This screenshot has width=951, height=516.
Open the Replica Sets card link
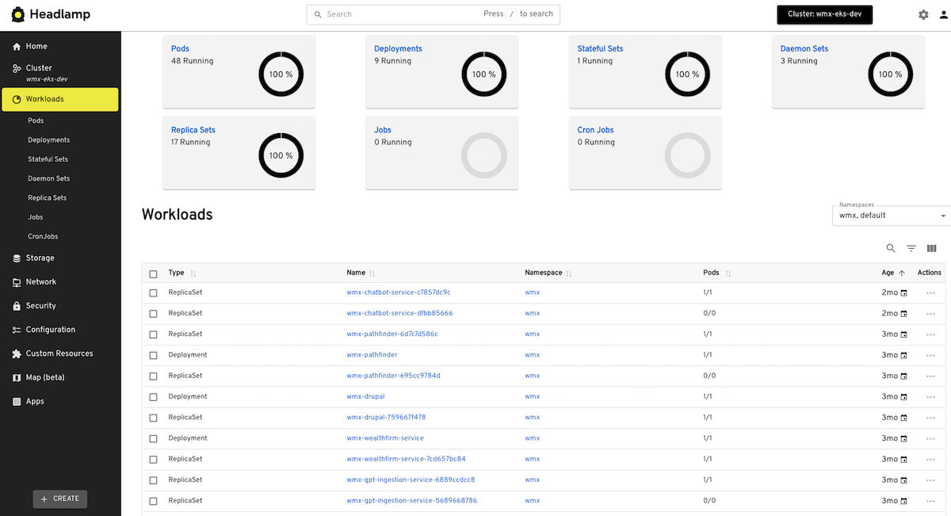point(193,130)
